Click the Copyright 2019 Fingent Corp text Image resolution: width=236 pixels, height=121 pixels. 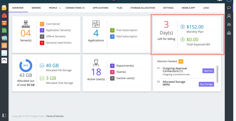point(28,116)
